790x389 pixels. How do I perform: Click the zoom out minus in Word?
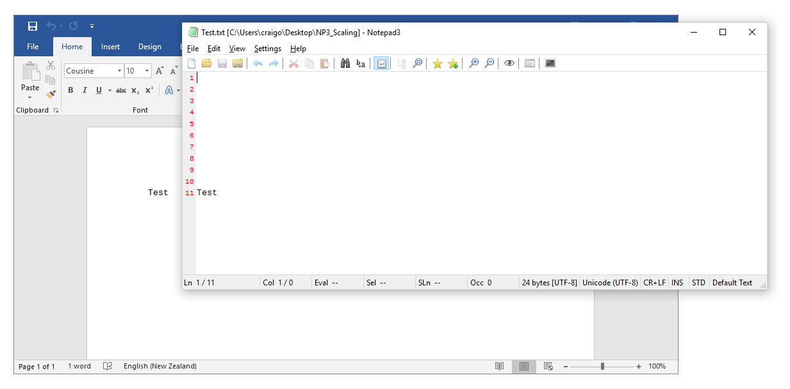tap(566, 367)
